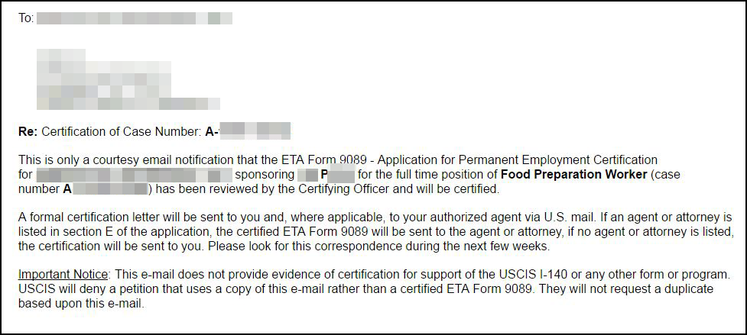Click "Certification of Case Number:" subject text
747x335 pixels.
click(x=122, y=131)
